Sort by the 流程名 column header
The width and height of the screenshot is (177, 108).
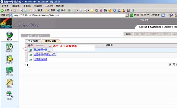coord(109,45)
